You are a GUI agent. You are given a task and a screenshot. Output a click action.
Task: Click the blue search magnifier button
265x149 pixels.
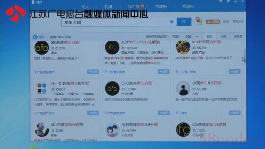point(184,22)
